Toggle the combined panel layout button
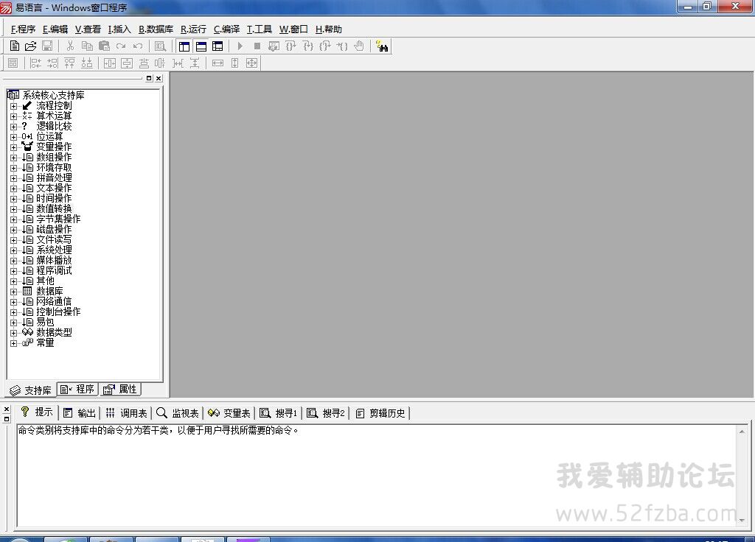Image resolution: width=755 pixels, height=542 pixels. (218, 46)
